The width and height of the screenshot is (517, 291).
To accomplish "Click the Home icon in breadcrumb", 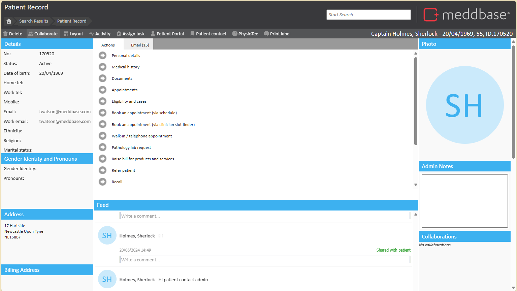I will point(9,21).
